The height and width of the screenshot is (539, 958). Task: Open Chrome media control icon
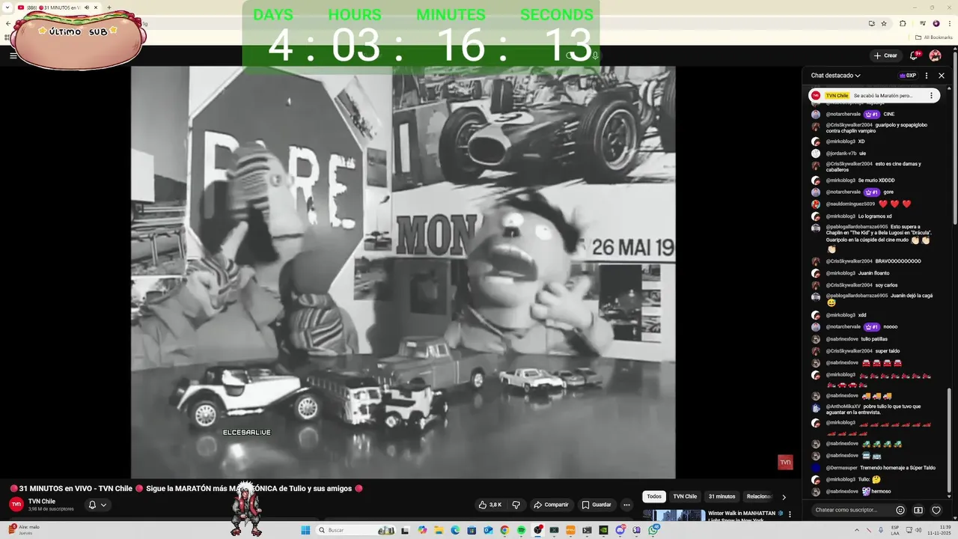click(x=922, y=23)
